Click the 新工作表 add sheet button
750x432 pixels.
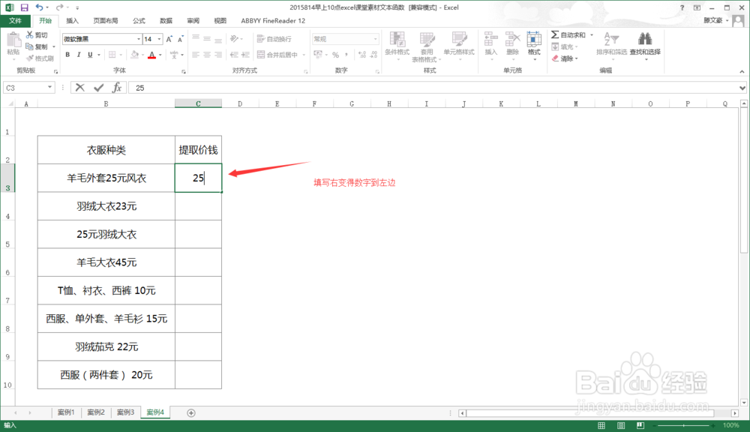click(x=191, y=412)
